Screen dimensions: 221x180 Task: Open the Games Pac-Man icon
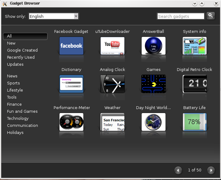tap(154, 84)
